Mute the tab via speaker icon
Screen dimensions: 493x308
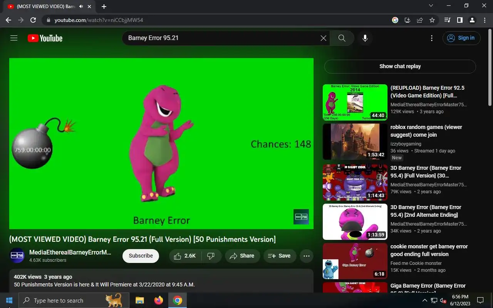81,7
